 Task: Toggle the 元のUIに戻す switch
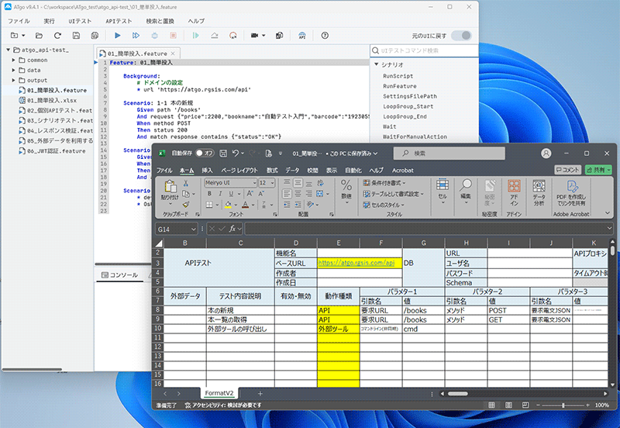(461, 36)
